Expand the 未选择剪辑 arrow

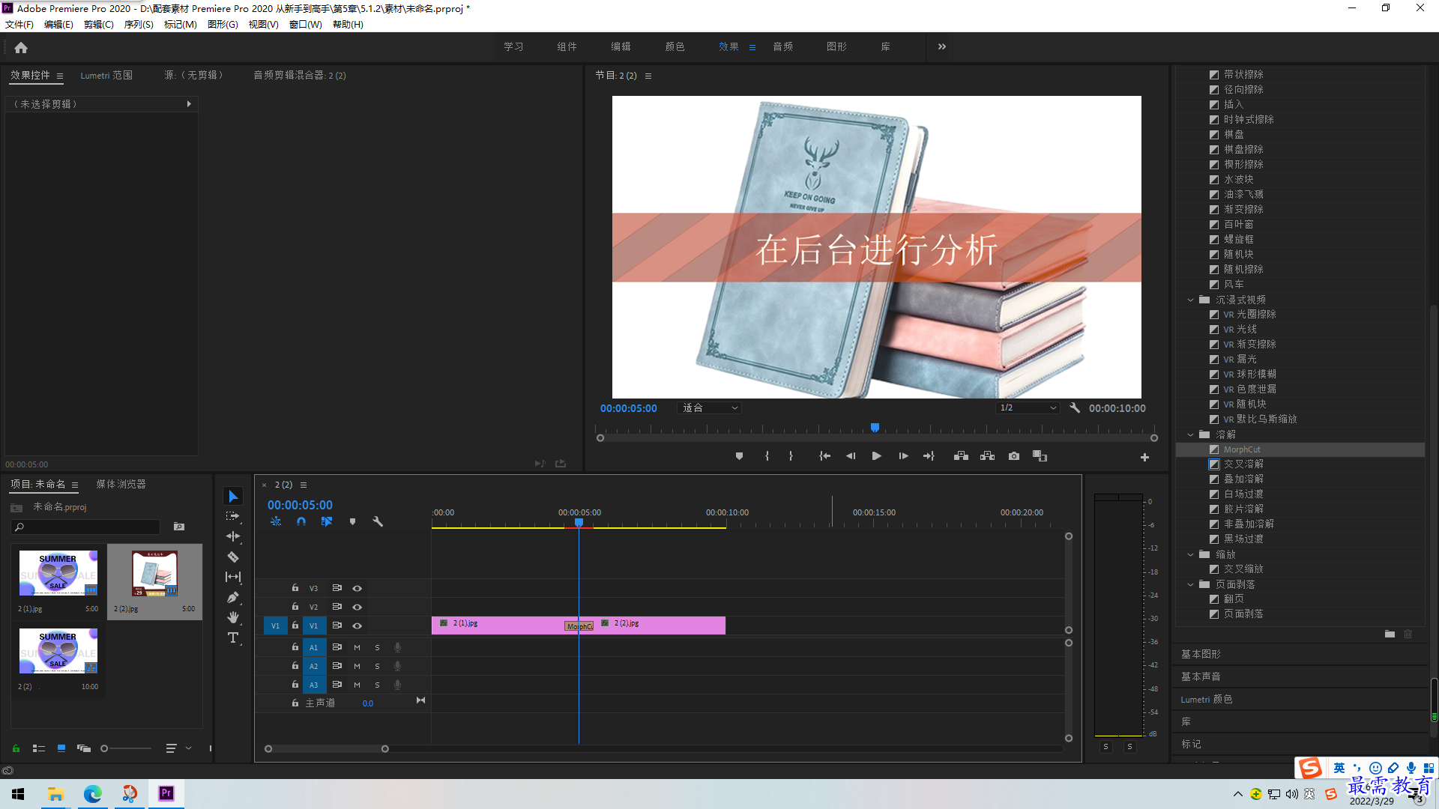(x=189, y=104)
